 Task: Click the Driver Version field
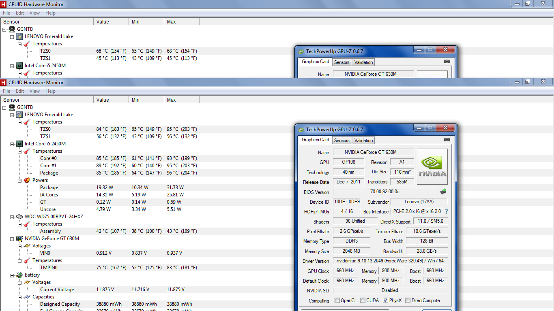click(390, 261)
